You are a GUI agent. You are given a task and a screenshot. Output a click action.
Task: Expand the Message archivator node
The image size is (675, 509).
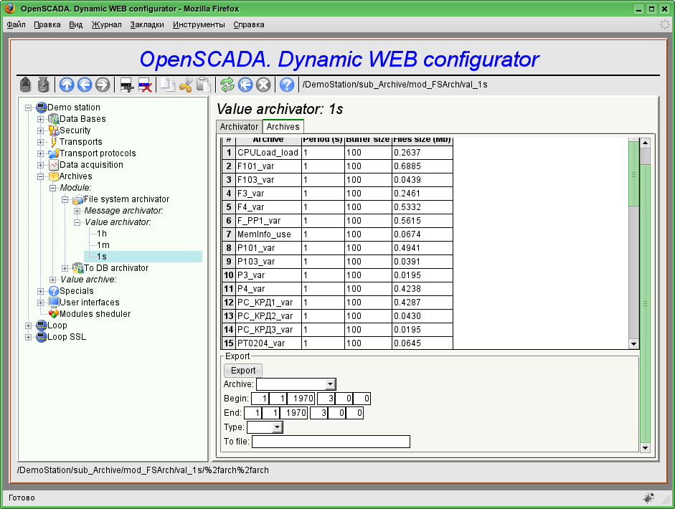pos(77,211)
